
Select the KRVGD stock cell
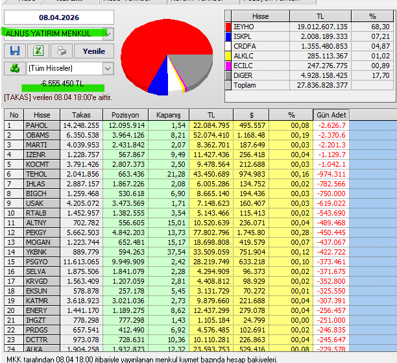click(x=42, y=281)
